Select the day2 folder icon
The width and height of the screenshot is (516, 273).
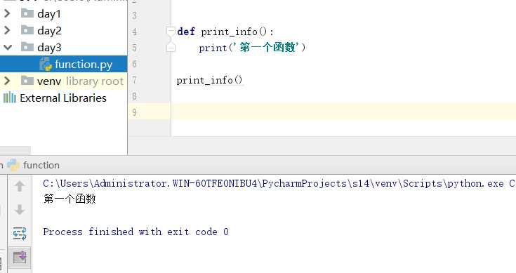27,30
